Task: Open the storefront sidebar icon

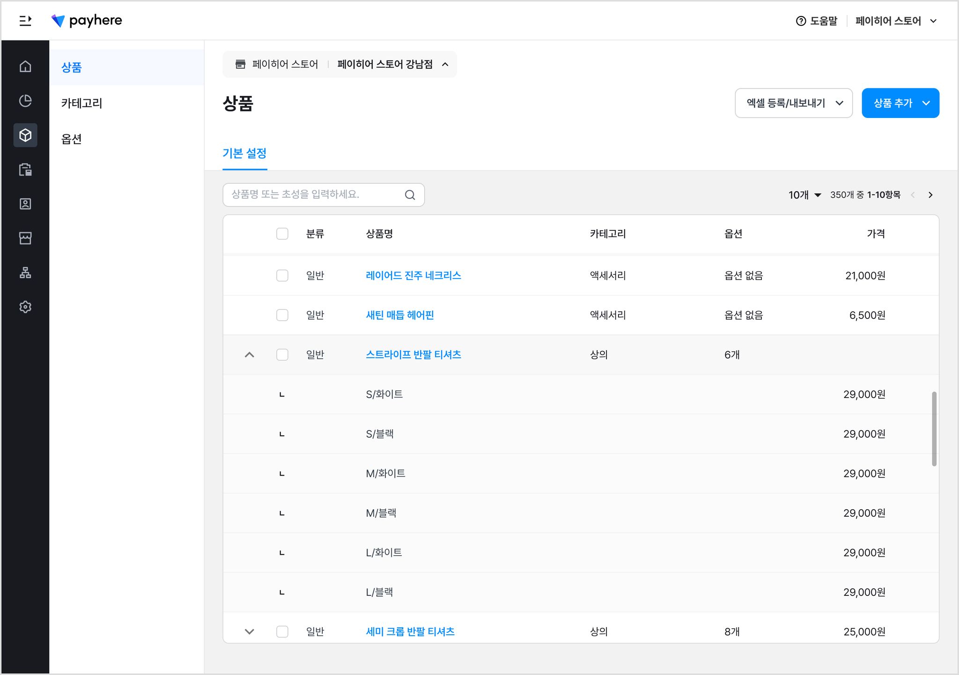Action: pos(25,238)
